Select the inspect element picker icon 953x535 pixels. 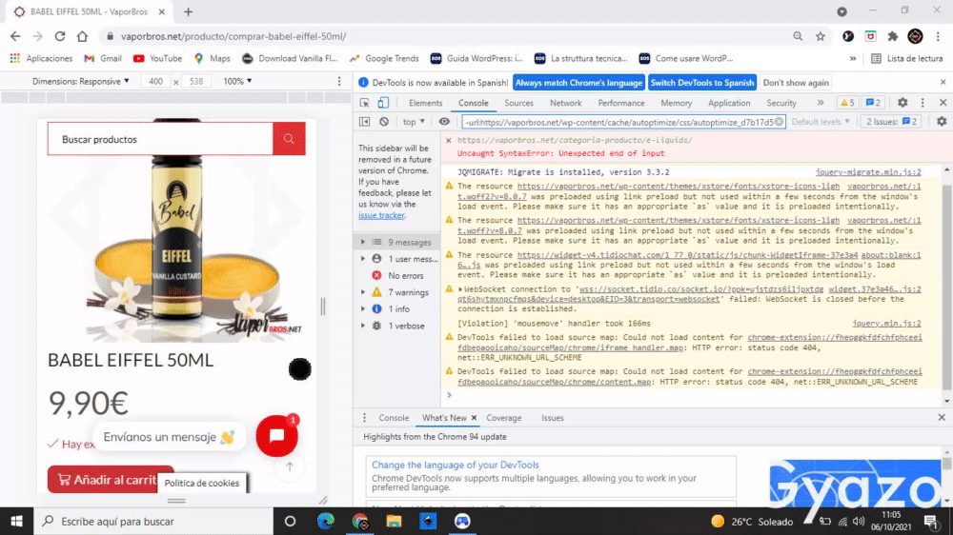coord(365,103)
